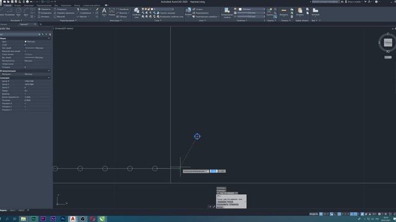This screenshot has height=222, width=396.
Task: Click the Save icon in quick access toolbar
Action: pyautogui.click(x=12, y=2)
